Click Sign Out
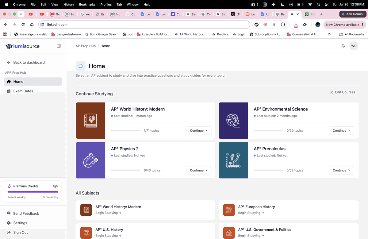Image resolution: width=368 pixels, height=239 pixels. point(17,233)
